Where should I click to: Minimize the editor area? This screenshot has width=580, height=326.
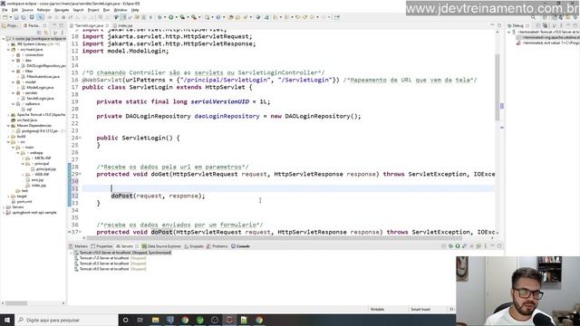[492, 25]
